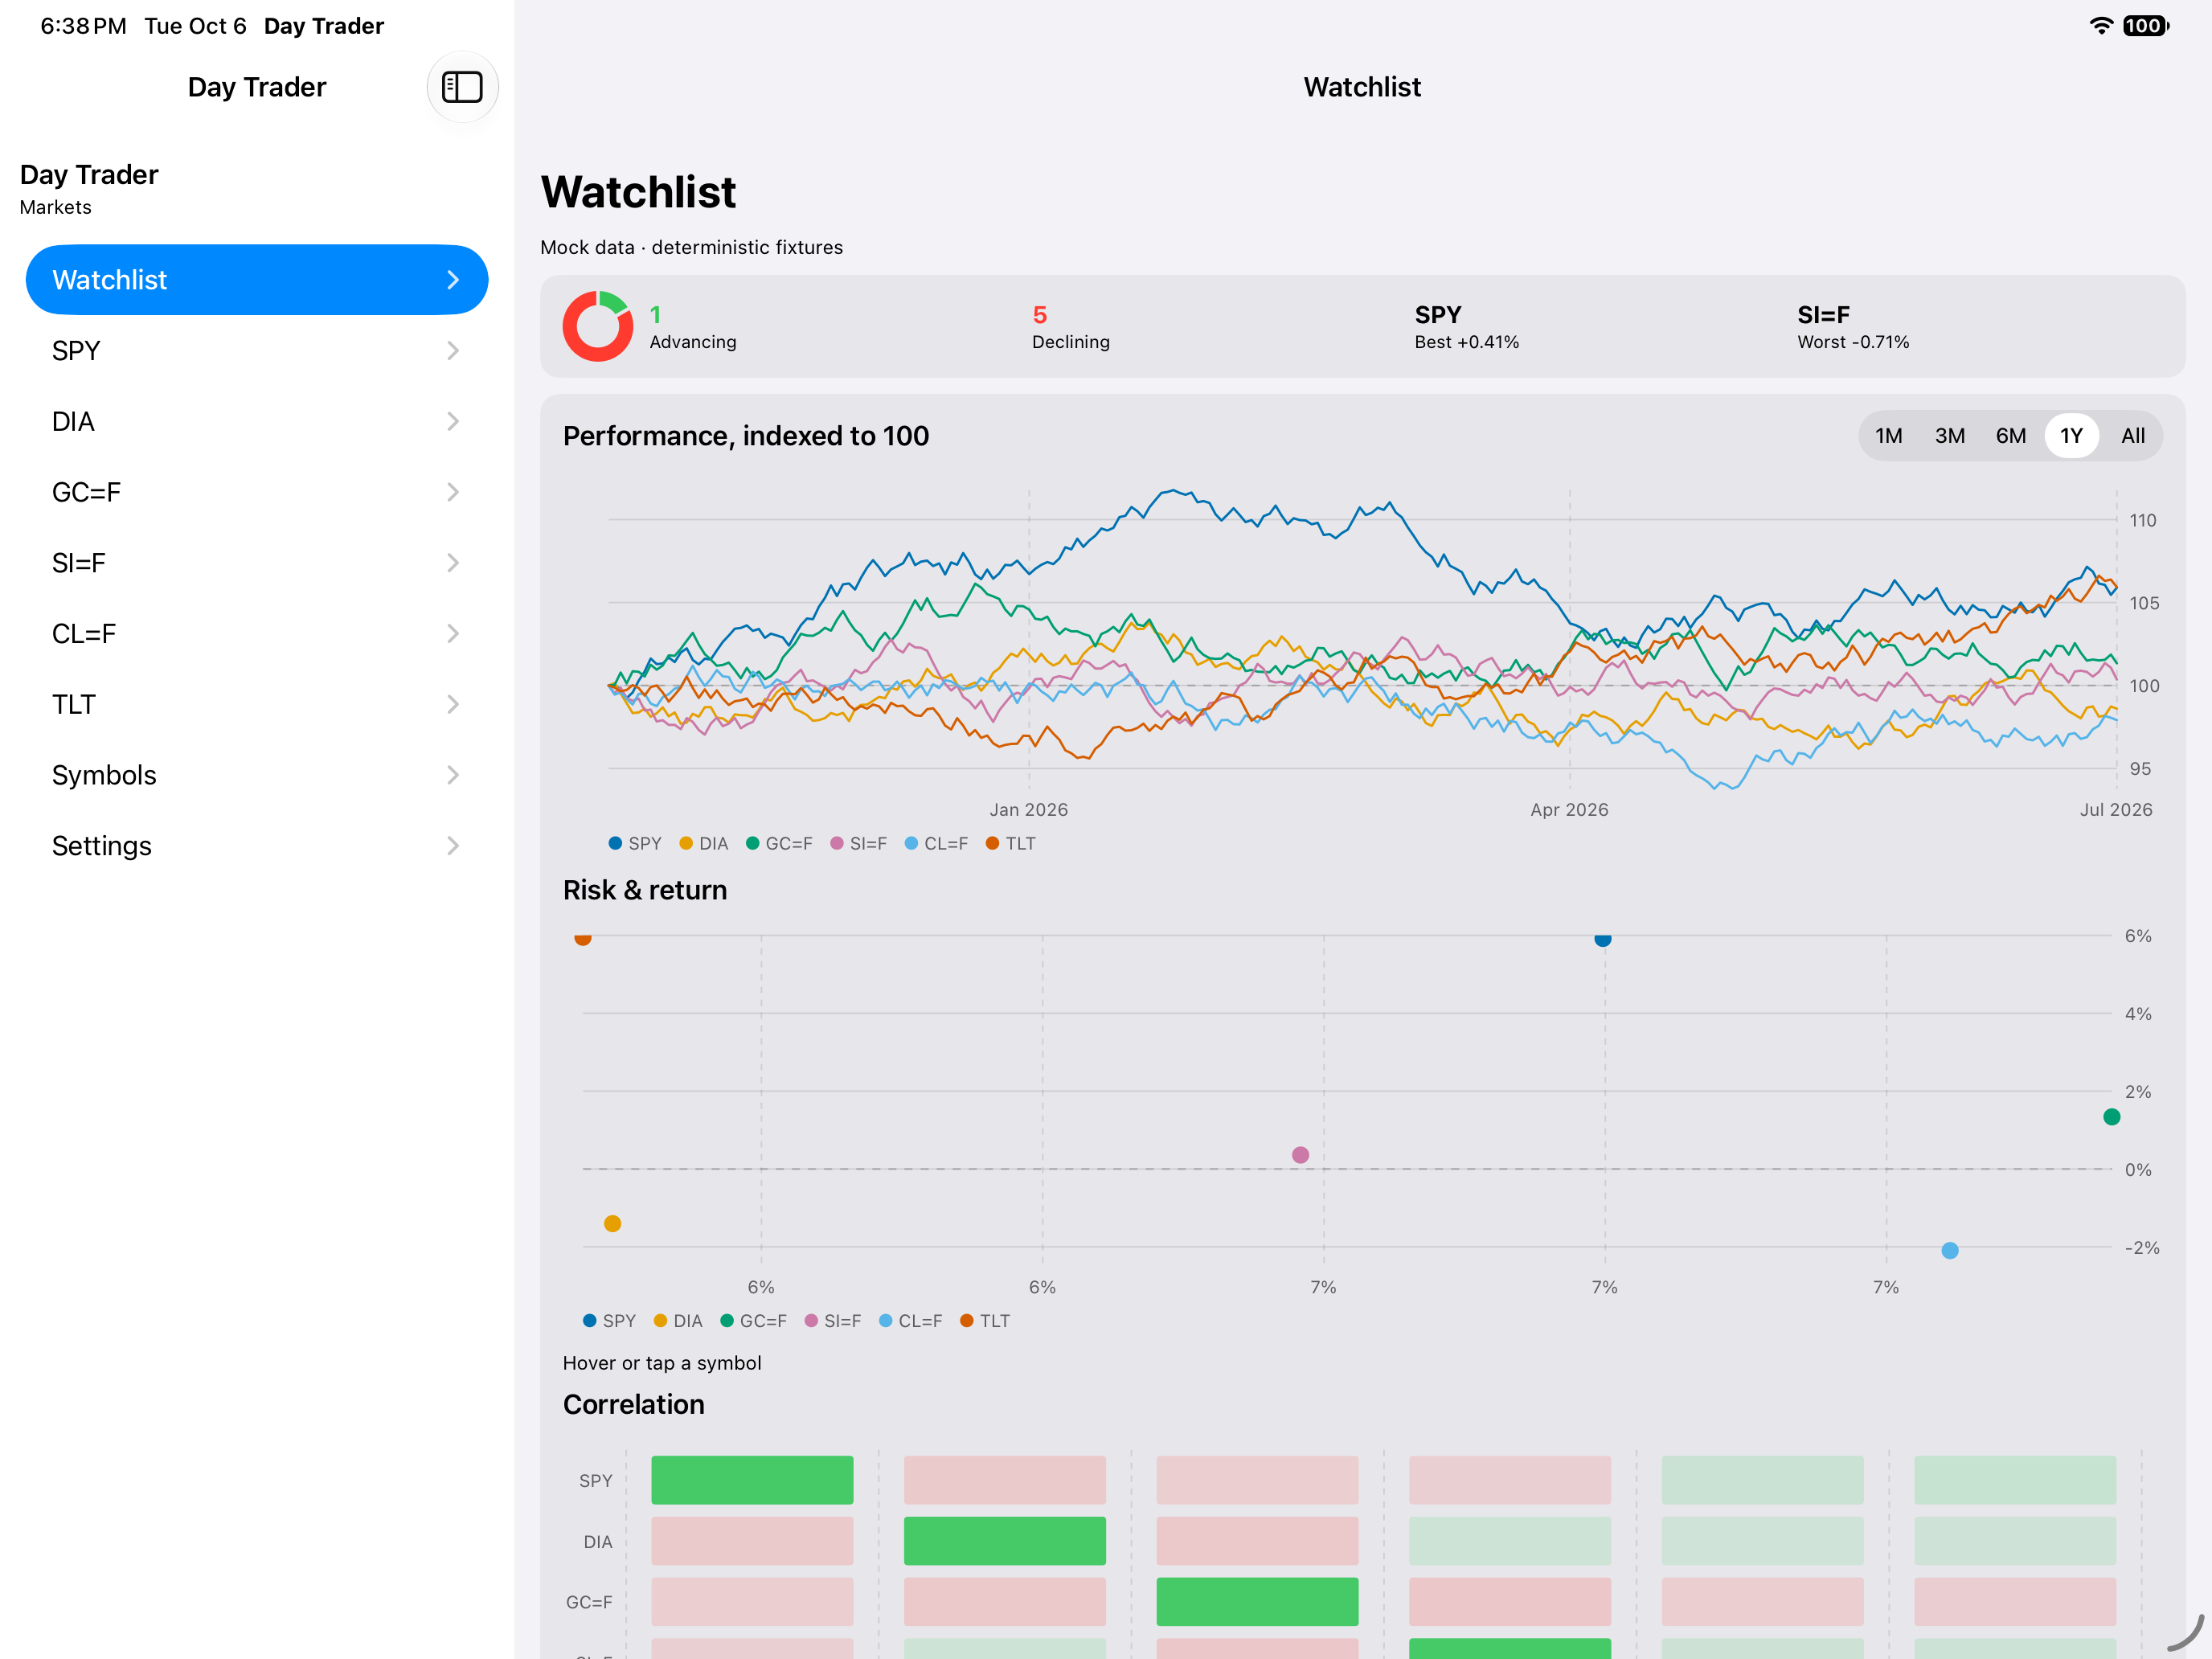The width and height of the screenshot is (2212, 1659).
Task: Click 'Mock data · deterministic fixtures' subtitle
Action: click(x=691, y=247)
